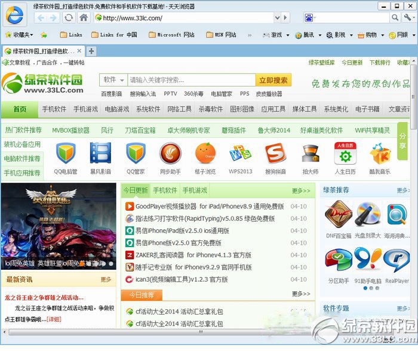Image resolution: width=418 pixels, height=351 pixels.
Task: Open the 鲁大师2014 recommended link
Action: point(273,130)
